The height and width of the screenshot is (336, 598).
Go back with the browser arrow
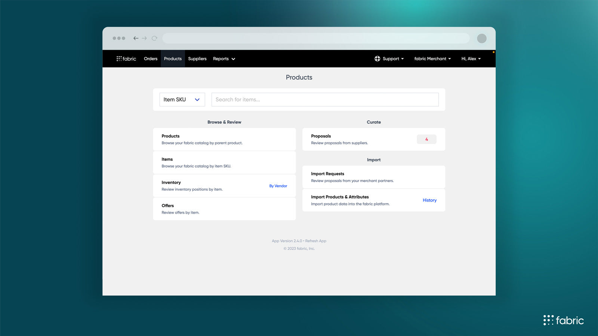point(136,38)
